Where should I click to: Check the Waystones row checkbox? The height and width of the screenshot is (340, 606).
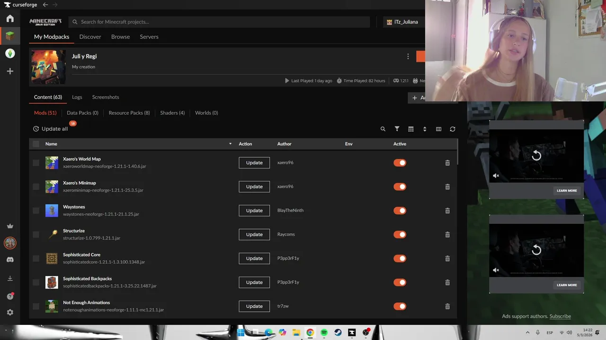point(36,211)
